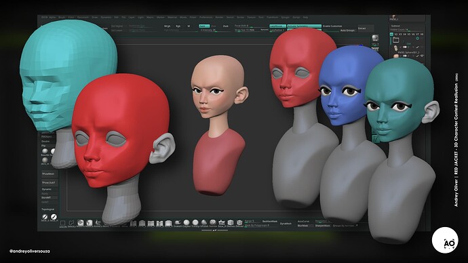468x263 pixels.
Task: Click Enable Customize
Action: (x=332, y=26)
